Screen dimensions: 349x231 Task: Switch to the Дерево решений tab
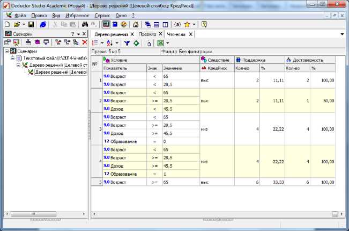[111, 34]
